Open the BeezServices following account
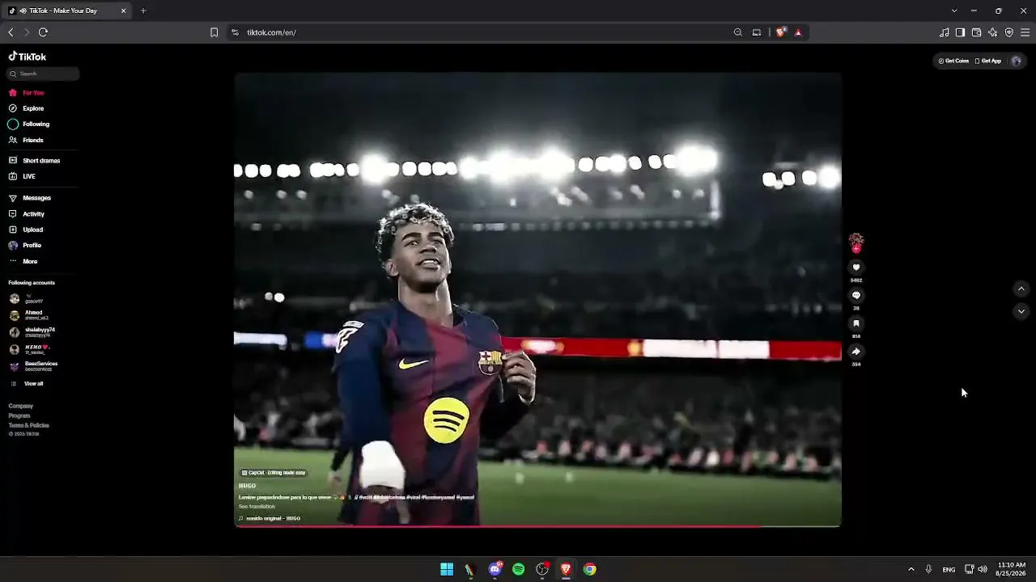 point(33,366)
